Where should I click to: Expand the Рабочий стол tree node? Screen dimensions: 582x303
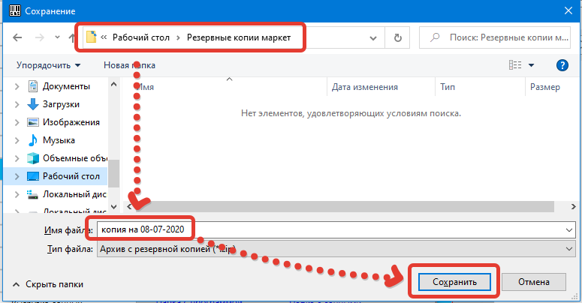pyautogui.click(x=17, y=176)
